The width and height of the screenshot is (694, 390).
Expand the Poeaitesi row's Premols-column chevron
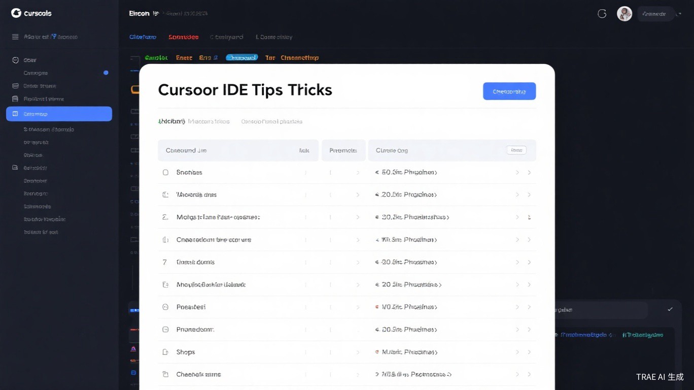[x=358, y=307]
